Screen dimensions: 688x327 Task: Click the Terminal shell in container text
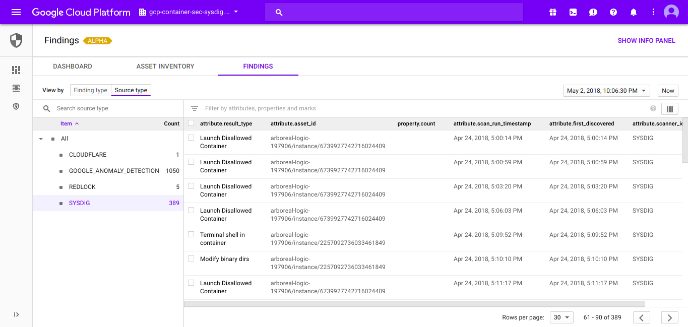(x=222, y=239)
